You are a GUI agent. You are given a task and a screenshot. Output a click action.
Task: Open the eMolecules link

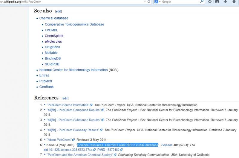click(x=53, y=42)
